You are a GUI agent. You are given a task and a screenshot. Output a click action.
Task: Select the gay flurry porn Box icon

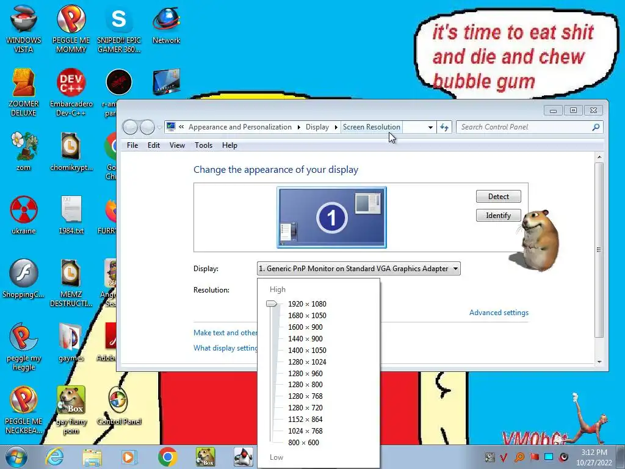(x=71, y=410)
